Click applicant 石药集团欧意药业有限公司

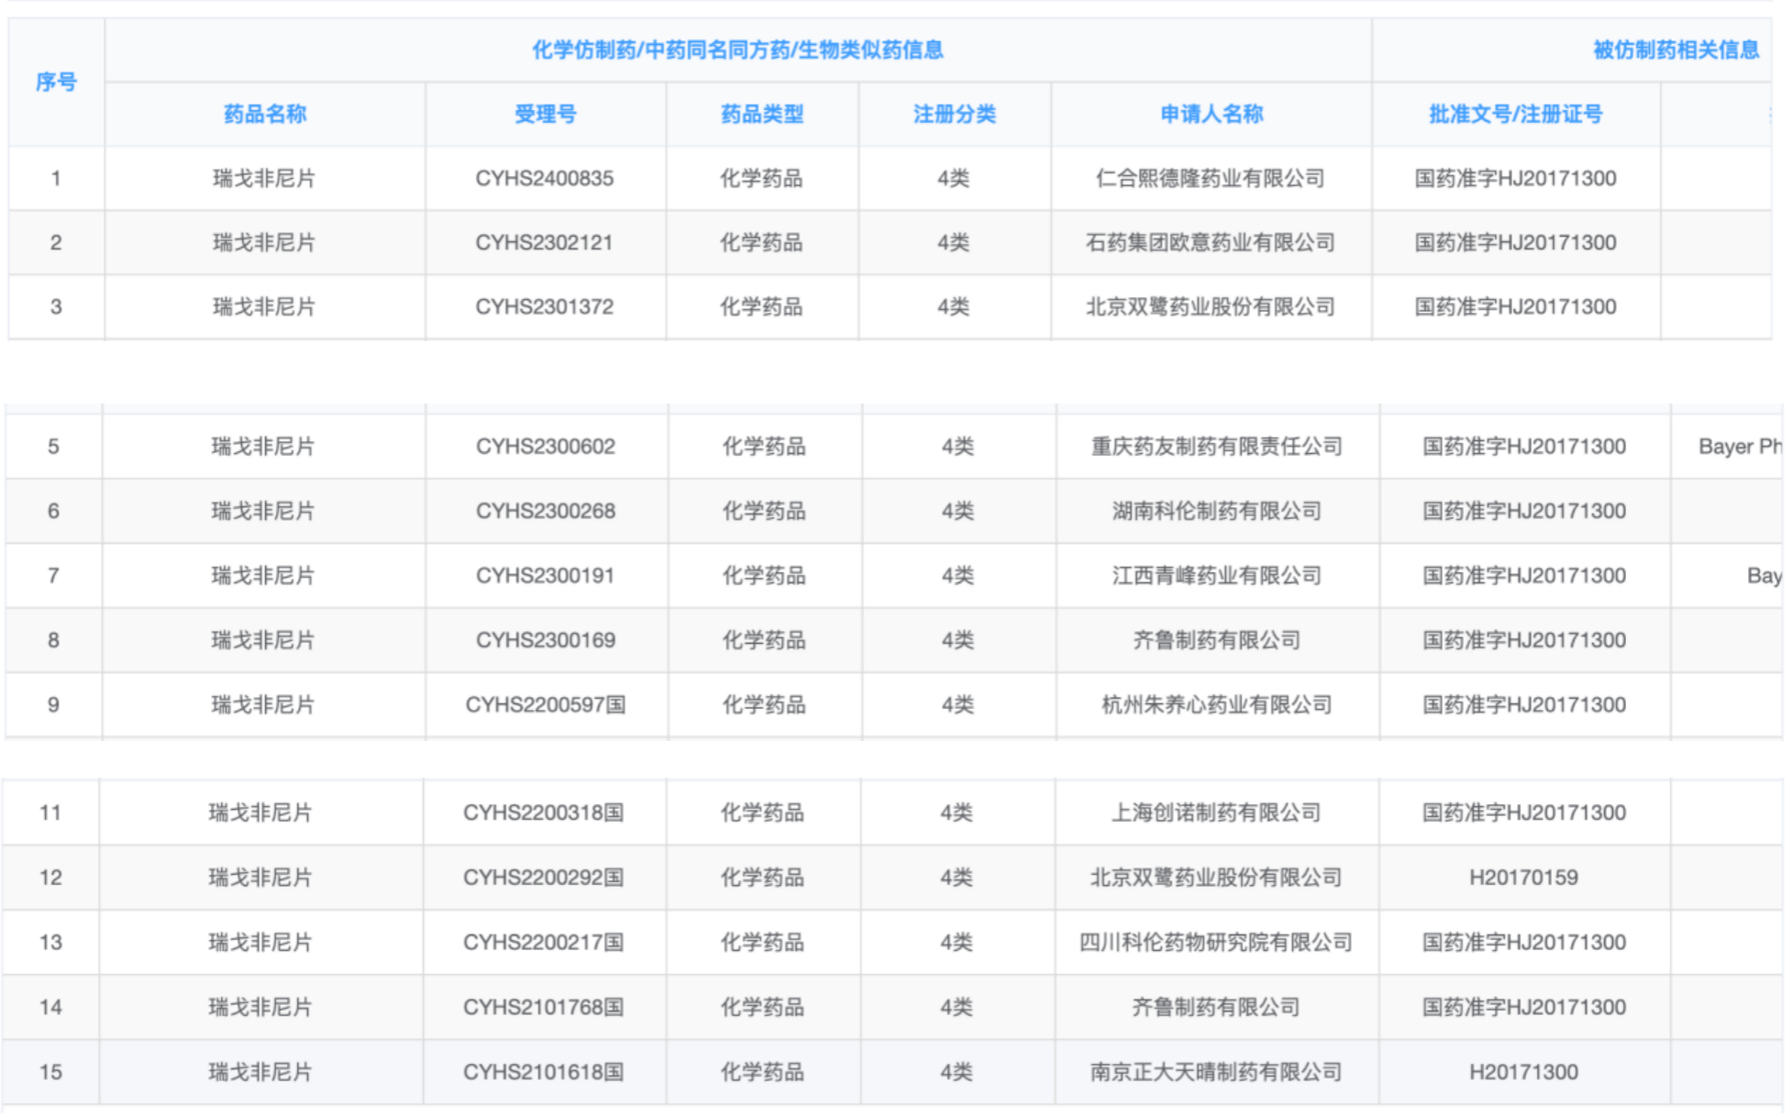1211,243
